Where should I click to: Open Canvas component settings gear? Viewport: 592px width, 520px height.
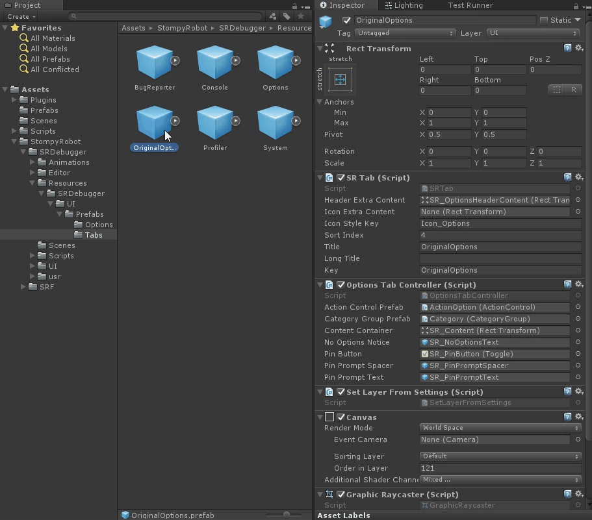(579, 417)
